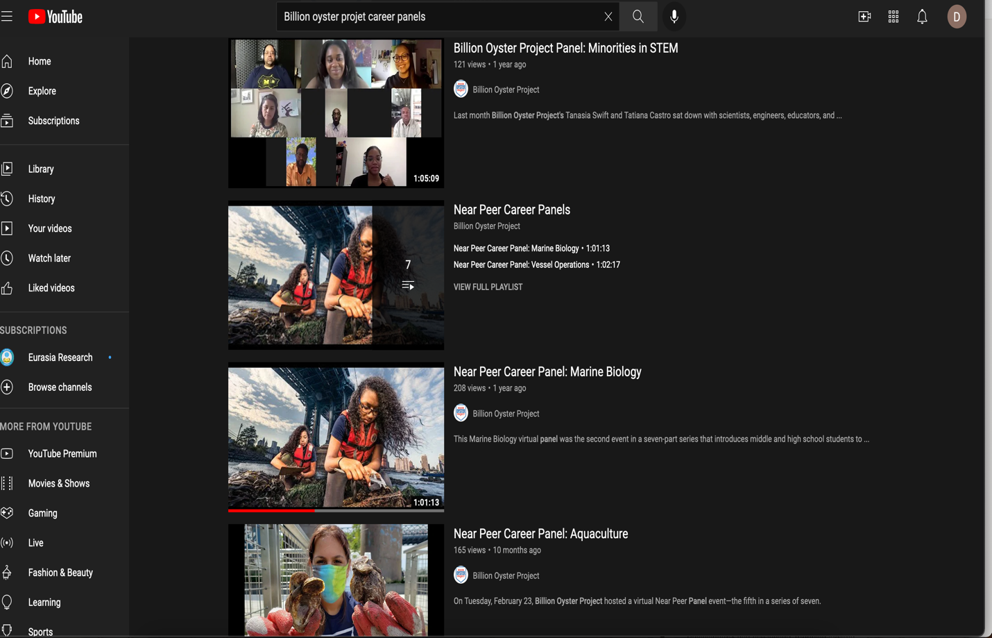Play the playlist's Vessel Operations 1:02:17 entry
The width and height of the screenshot is (992, 638).
click(537, 265)
